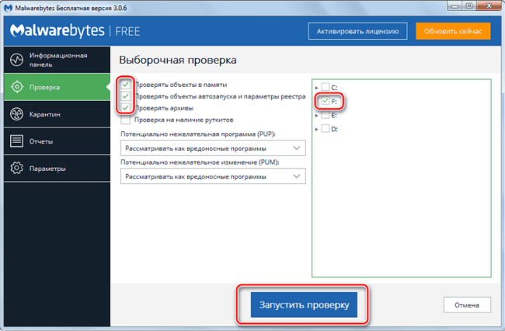Click label Проверять архивы

pyautogui.click(x=164, y=108)
